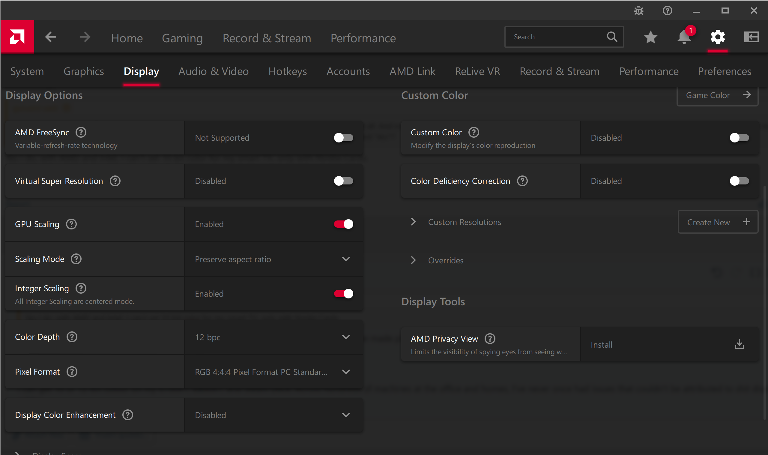The image size is (768, 455).
Task: Open the Scaling Mode dropdown
Action: point(274,259)
